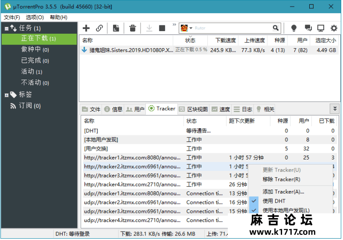Switch to the 日志 tab
Screen dimensions: 343x240
(243, 109)
